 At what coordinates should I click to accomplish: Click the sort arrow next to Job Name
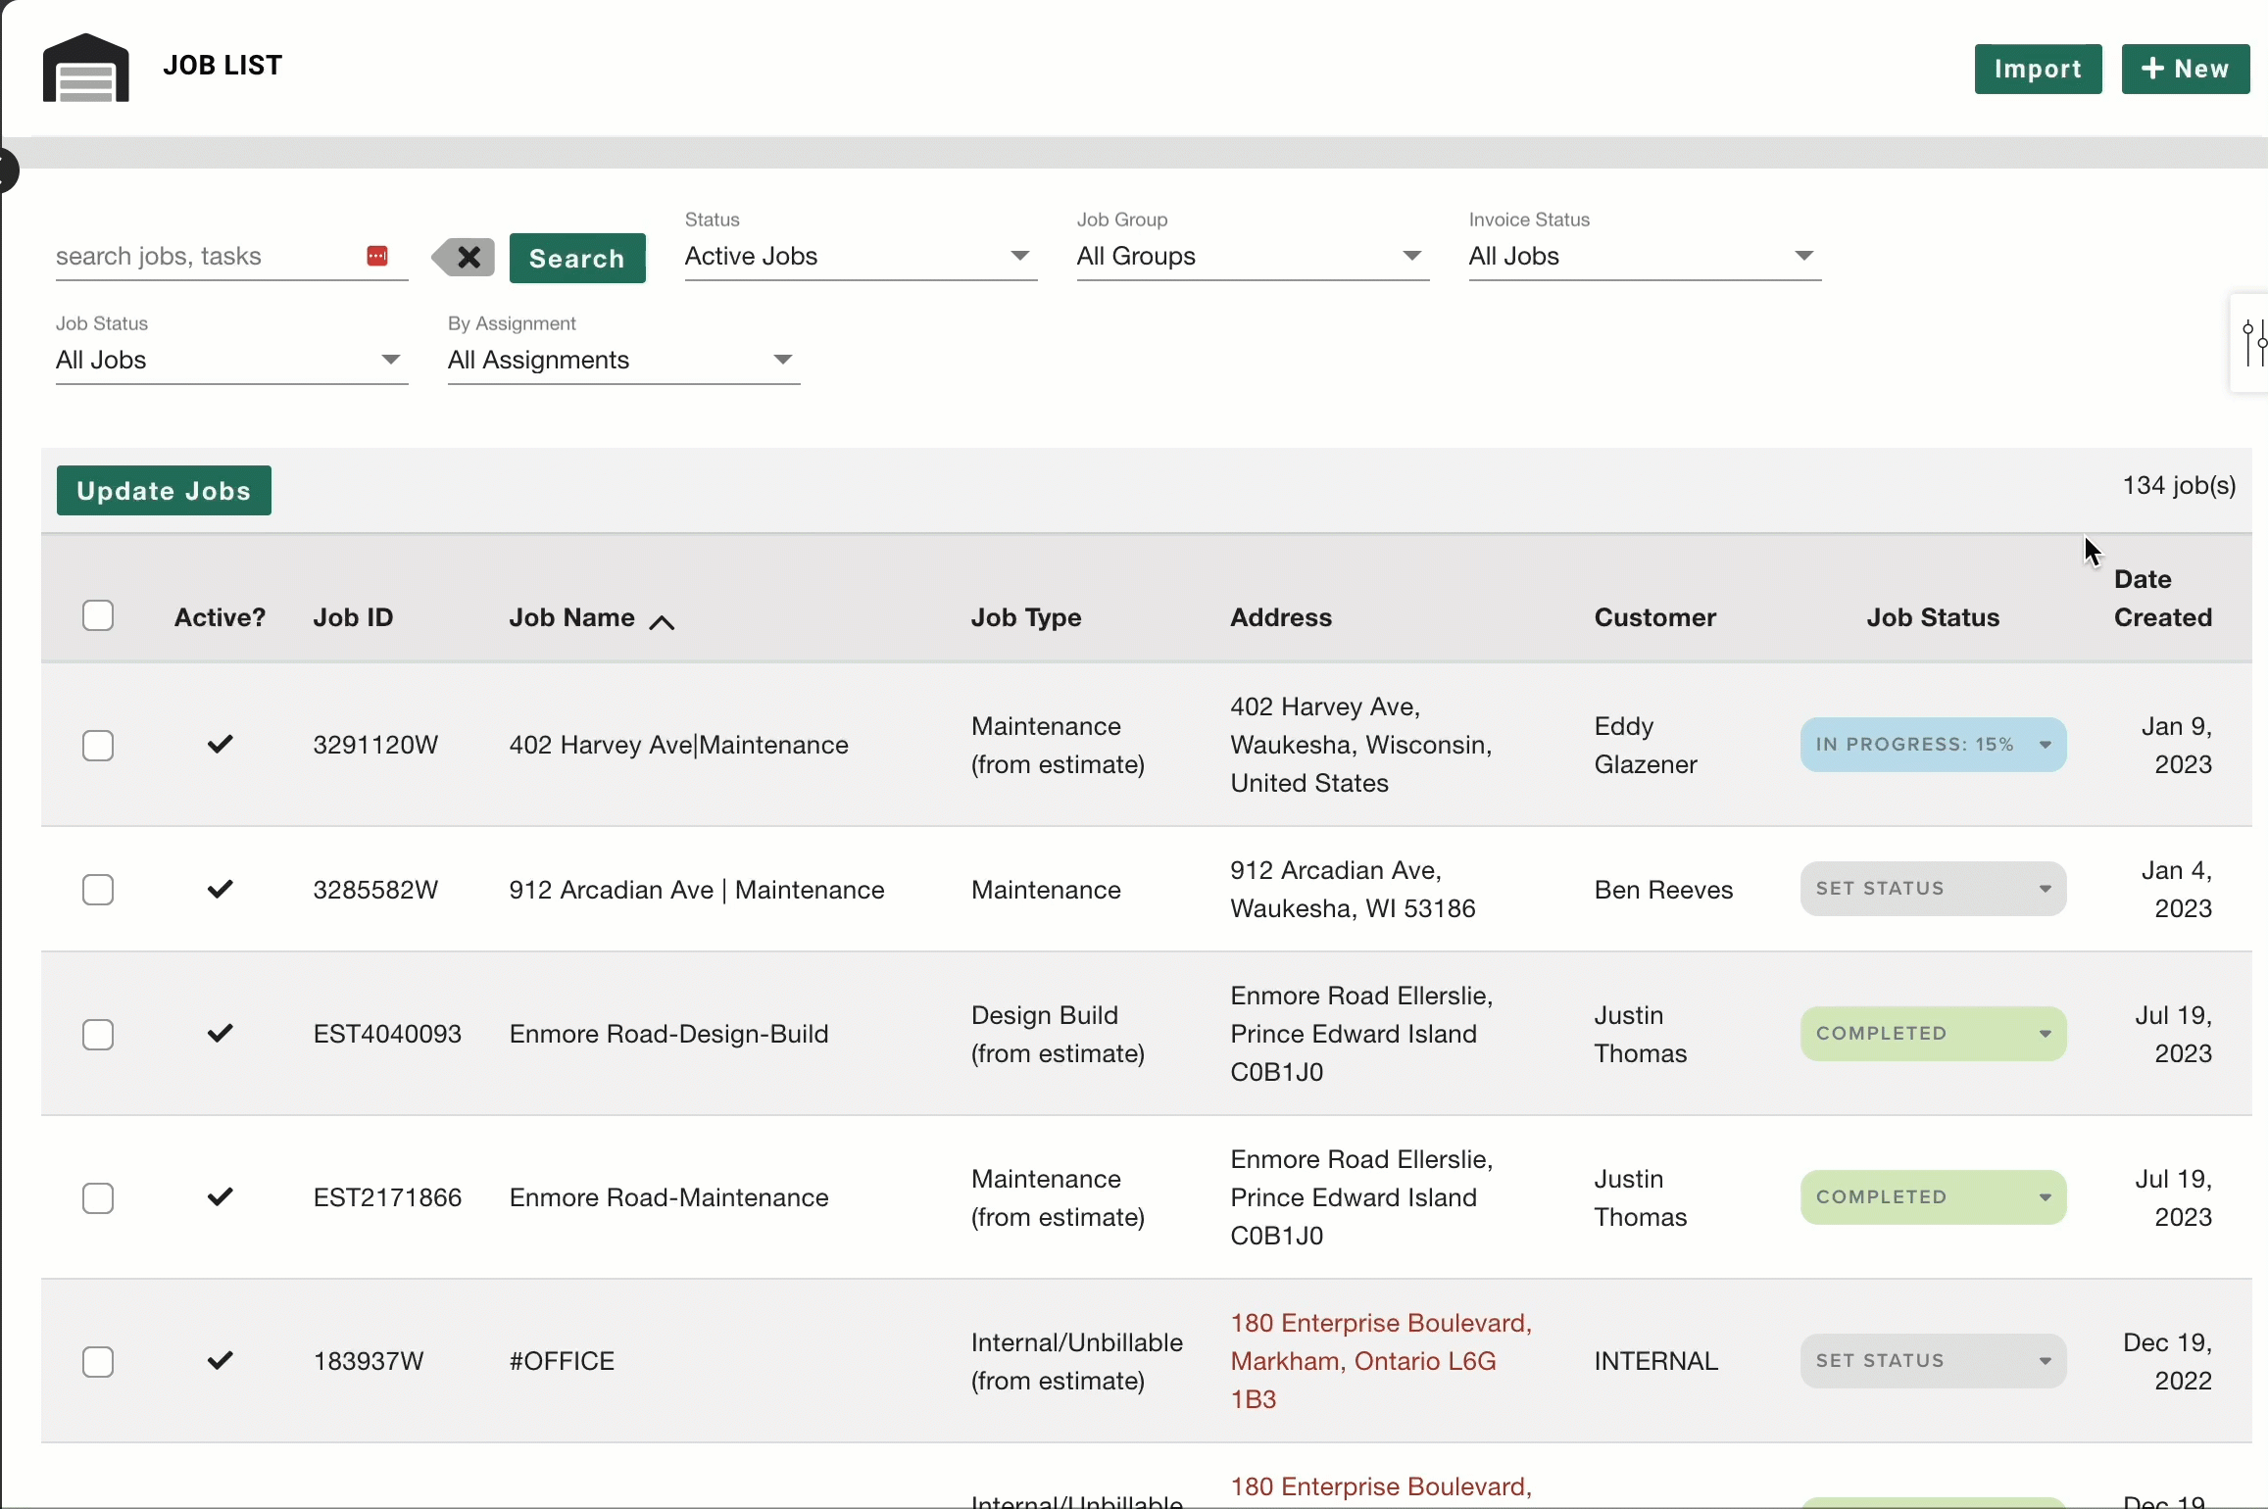(663, 621)
